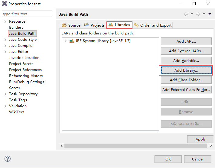Switch to the Order and Export tab
Viewport: 215px width, 168px height.
(x=153, y=25)
